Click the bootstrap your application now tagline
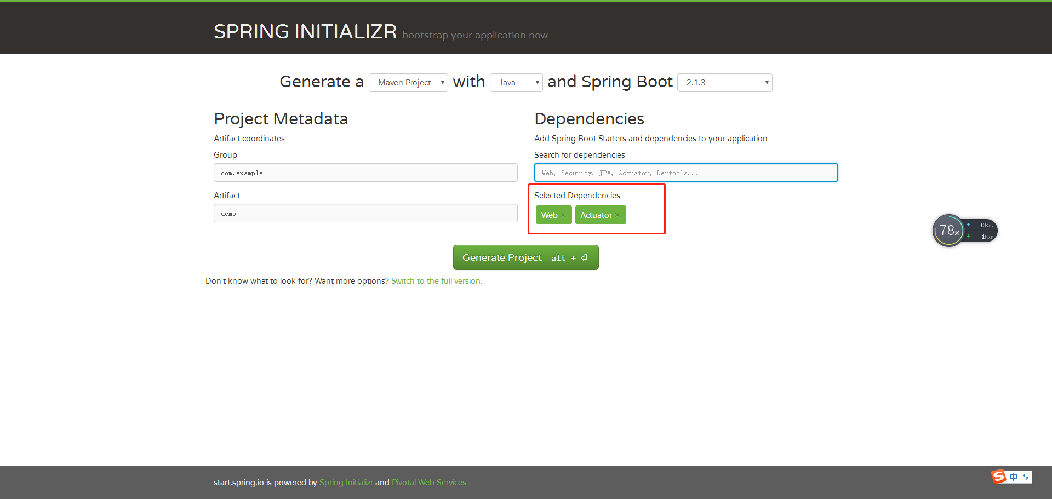The height and width of the screenshot is (499, 1052). 475,35
